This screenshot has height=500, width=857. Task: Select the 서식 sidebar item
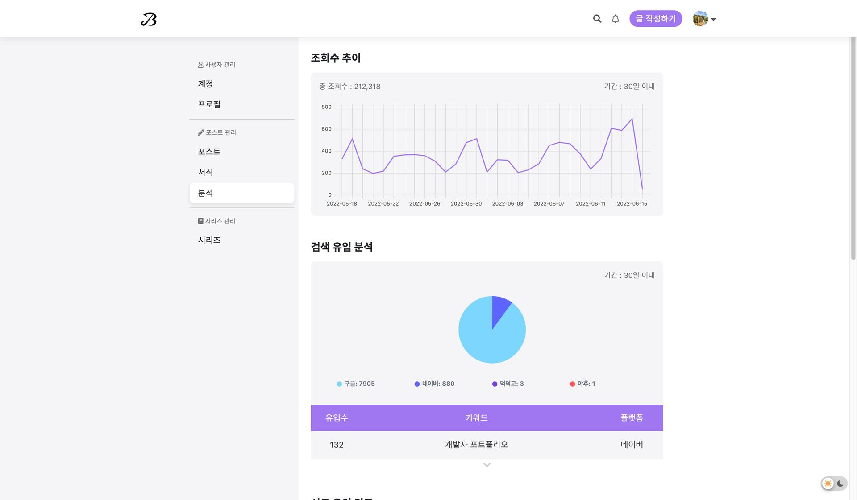[x=205, y=172]
